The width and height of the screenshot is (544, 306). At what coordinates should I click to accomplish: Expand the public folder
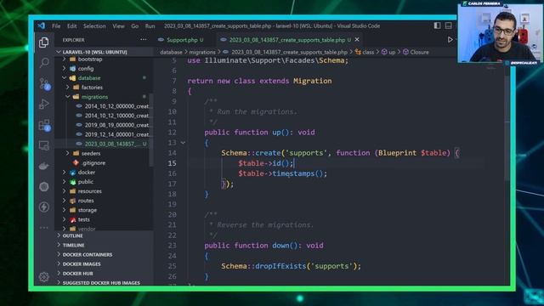85,182
